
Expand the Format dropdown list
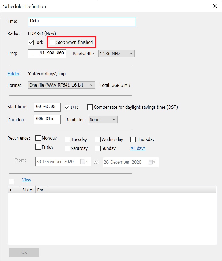(x=62, y=85)
